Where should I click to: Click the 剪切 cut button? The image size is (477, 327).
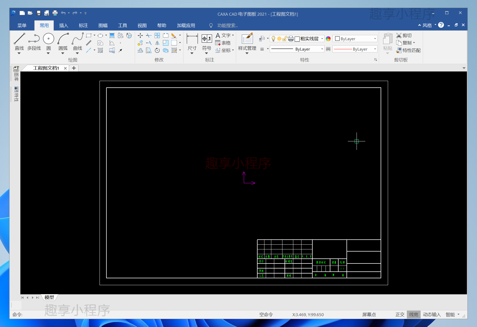click(x=404, y=35)
